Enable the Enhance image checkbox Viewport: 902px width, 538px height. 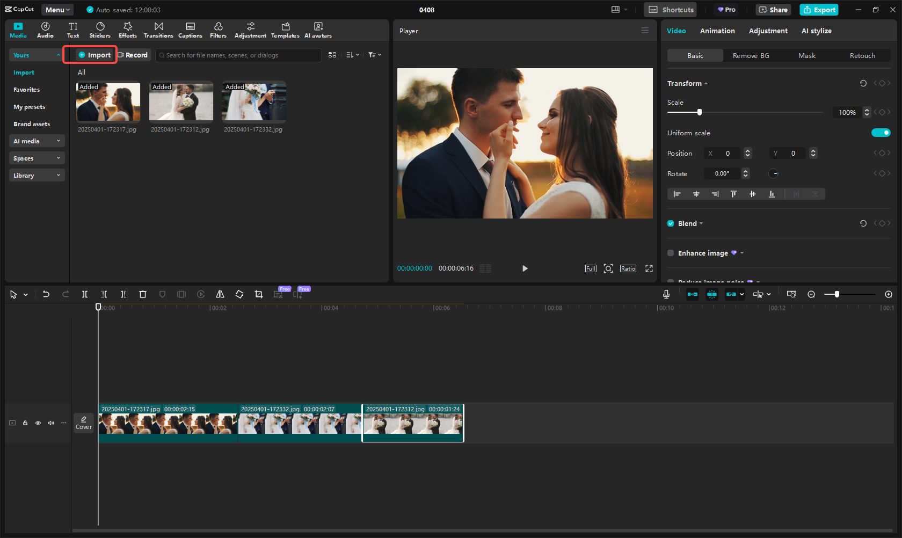click(x=671, y=253)
